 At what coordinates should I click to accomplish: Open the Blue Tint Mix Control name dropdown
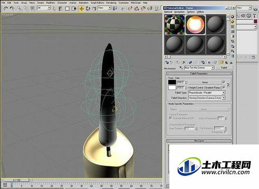coord(213,68)
